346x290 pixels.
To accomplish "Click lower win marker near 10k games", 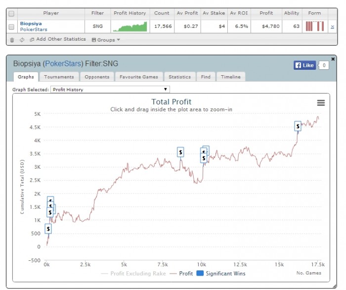I will (204, 158).
